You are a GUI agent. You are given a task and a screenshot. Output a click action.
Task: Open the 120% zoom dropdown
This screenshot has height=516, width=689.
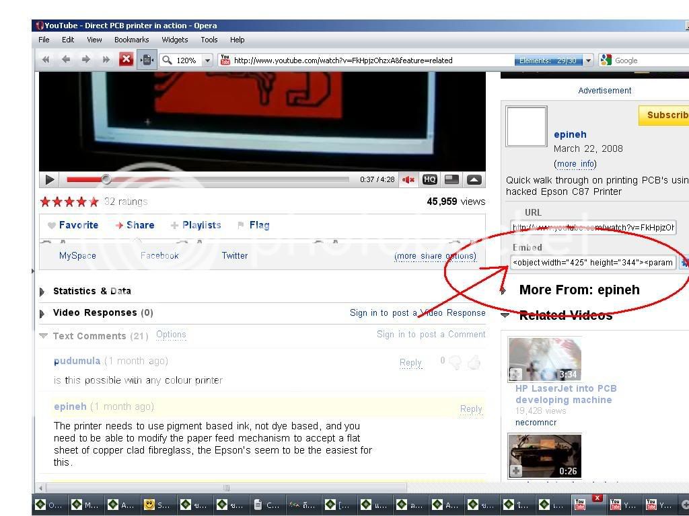click(208, 60)
